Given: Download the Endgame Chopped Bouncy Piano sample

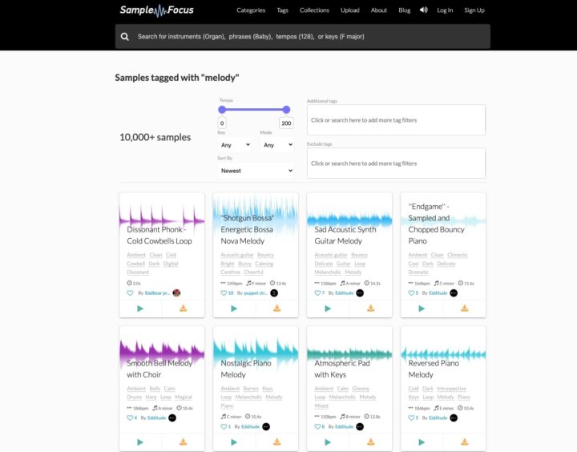Looking at the screenshot, I should click(x=465, y=309).
